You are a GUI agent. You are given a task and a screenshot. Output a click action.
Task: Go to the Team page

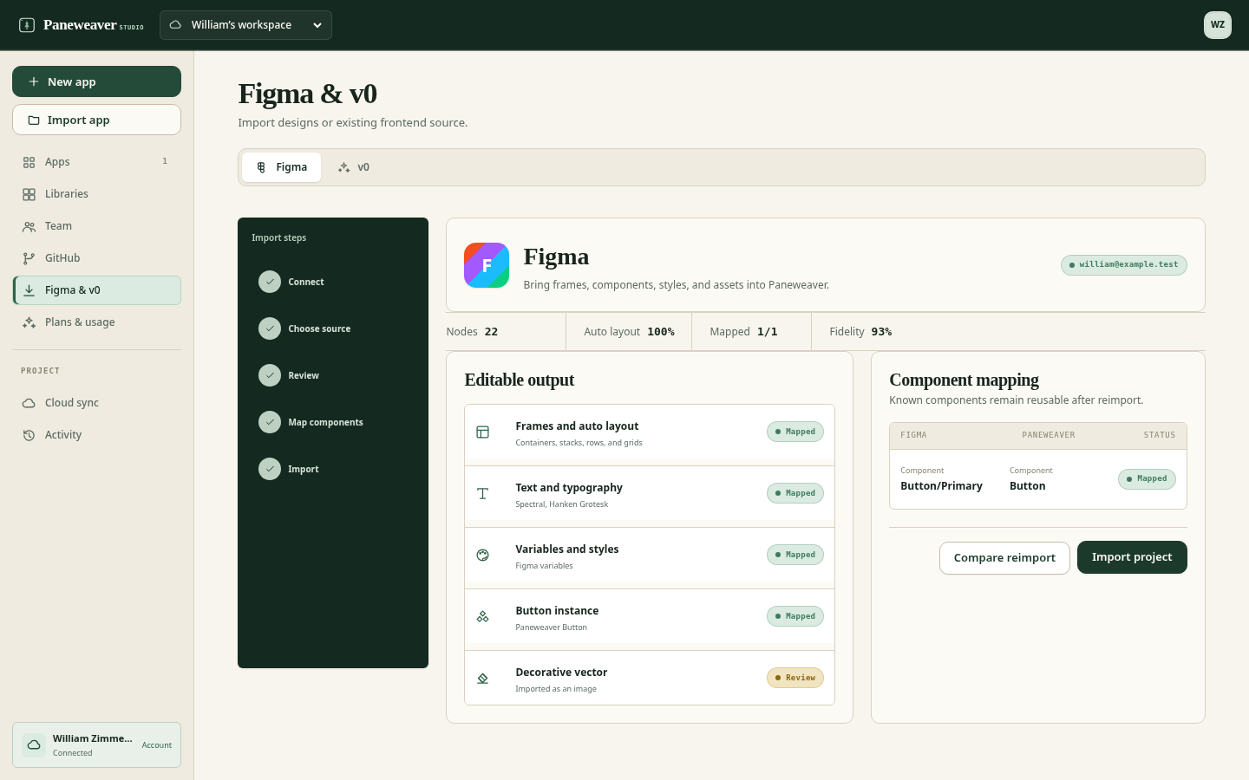(x=96, y=226)
